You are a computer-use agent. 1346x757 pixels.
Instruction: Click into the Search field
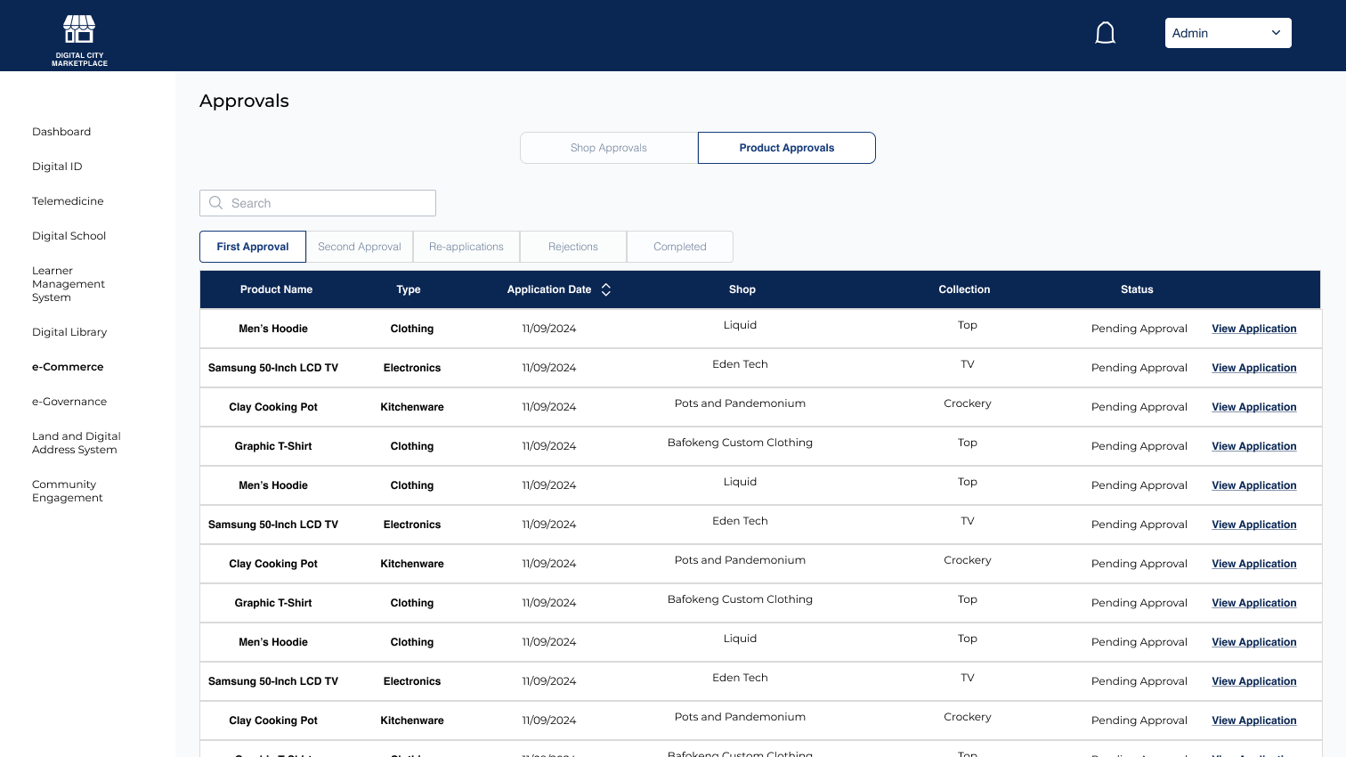tap(329, 203)
